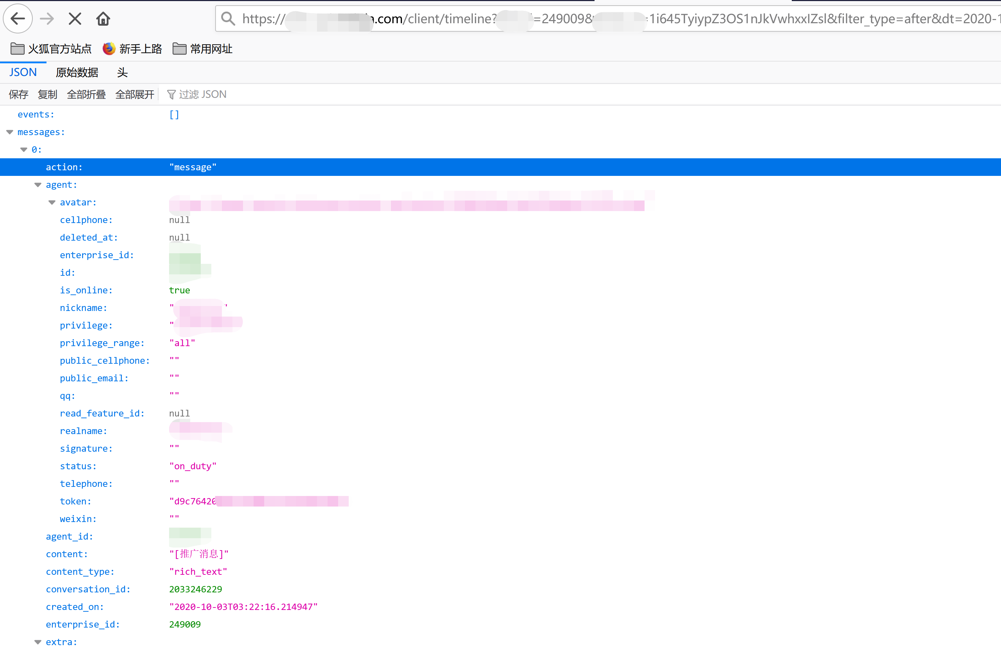This screenshot has height=649, width=1001.
Task: Click the forward navigation arrow
Action: click(x=47, y=19)
